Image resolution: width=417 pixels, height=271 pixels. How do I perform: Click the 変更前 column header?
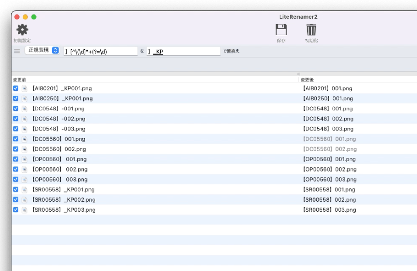pos(20,80)
